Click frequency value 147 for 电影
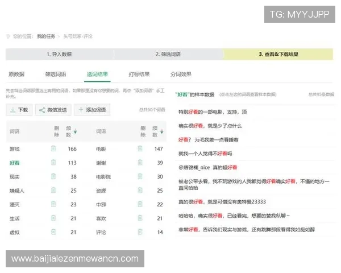Viewport: 341px width, 273px height. pos(159,149)
